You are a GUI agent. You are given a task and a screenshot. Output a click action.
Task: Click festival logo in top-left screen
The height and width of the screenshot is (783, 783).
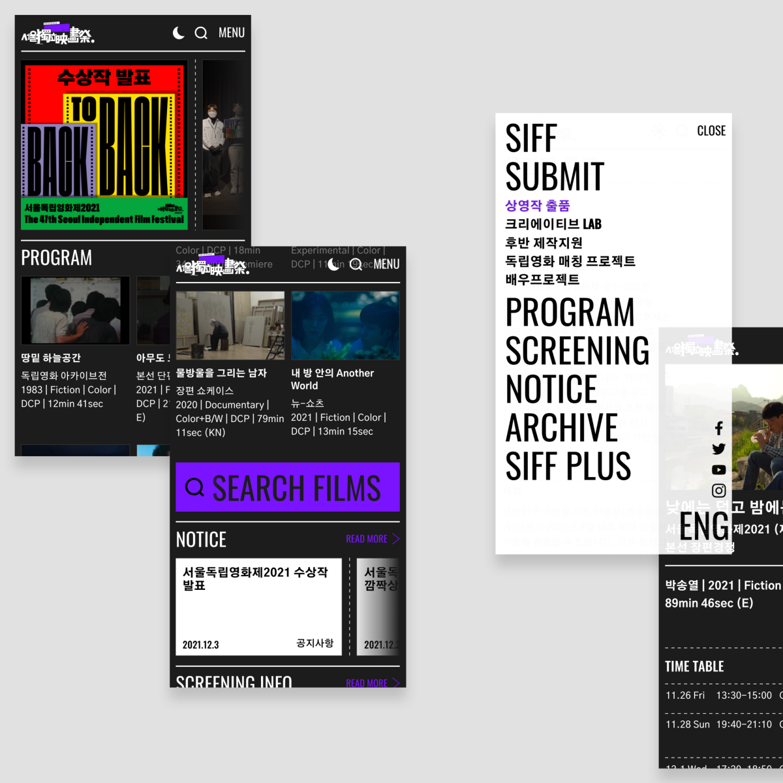coord(58,34)
